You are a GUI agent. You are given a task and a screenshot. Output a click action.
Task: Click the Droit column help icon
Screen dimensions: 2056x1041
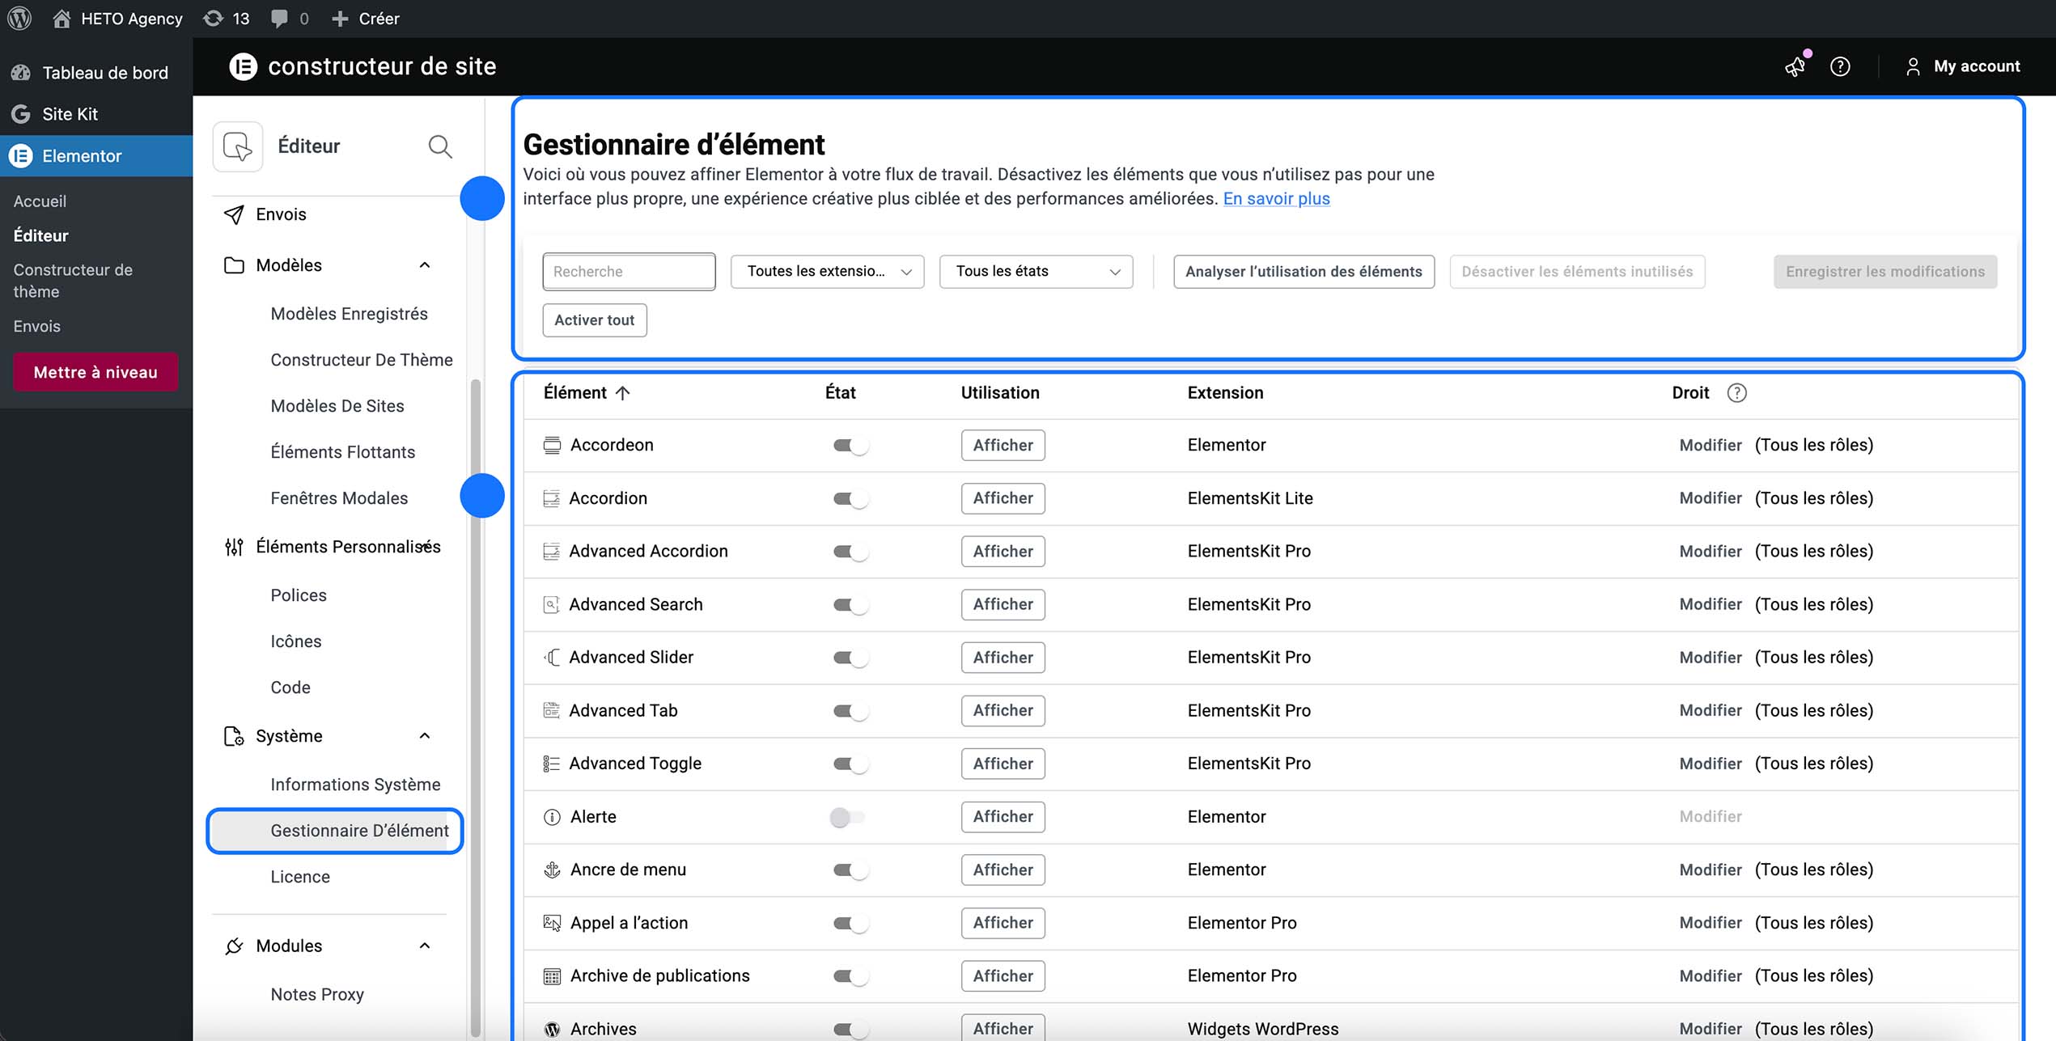(1736, 392)
